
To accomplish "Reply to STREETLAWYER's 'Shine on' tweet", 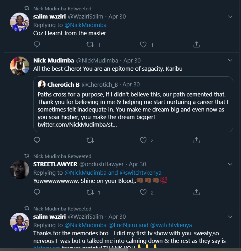I will point(37,192).
